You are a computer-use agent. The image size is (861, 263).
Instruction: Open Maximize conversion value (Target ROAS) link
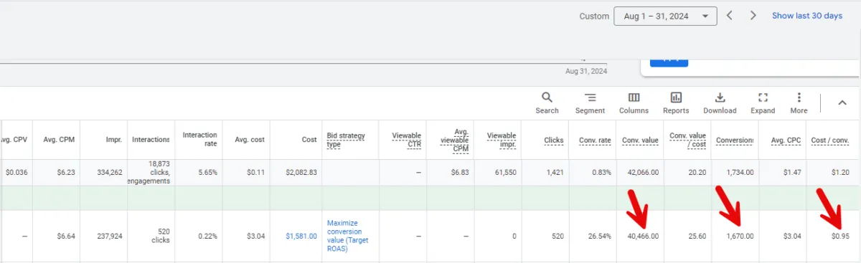347,236
